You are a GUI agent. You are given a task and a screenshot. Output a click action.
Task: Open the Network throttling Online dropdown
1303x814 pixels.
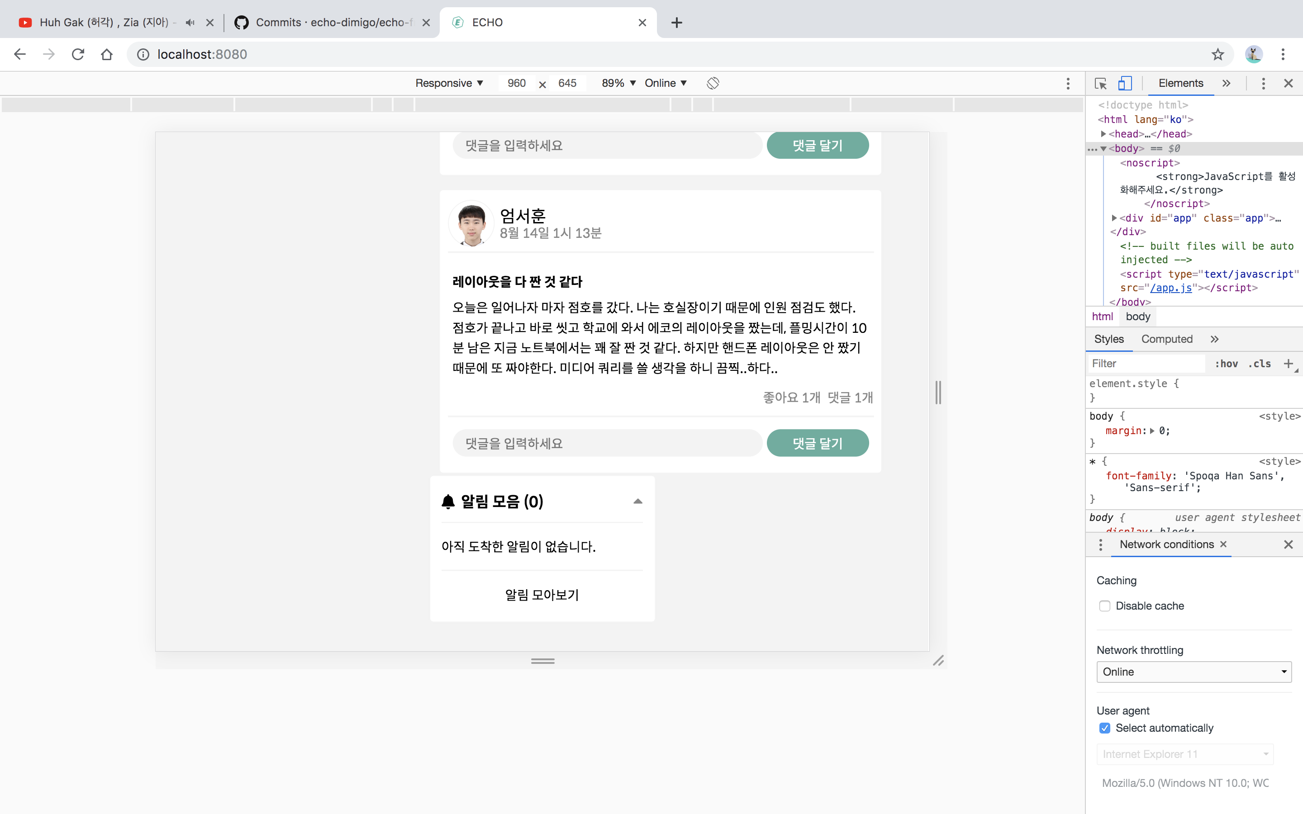point(1194,672)
